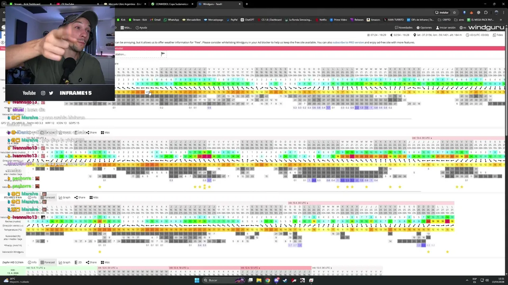
Task: Open the Gmail bookmark
Action: click(x=155, y=19)
